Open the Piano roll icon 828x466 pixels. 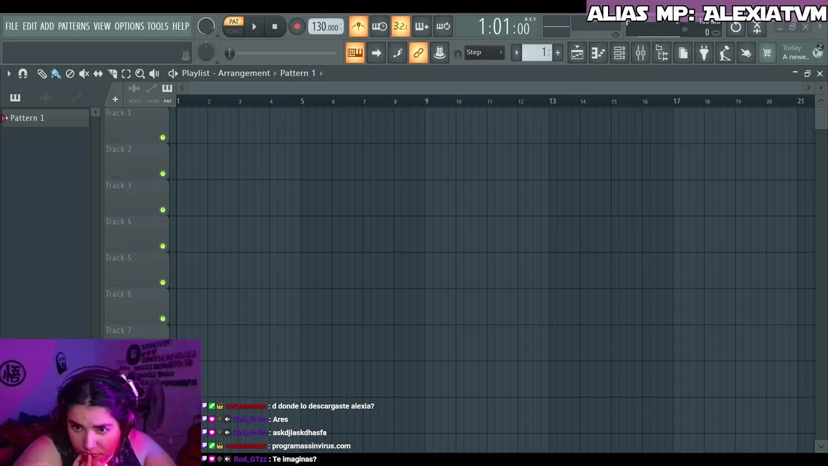coord(598,53)
